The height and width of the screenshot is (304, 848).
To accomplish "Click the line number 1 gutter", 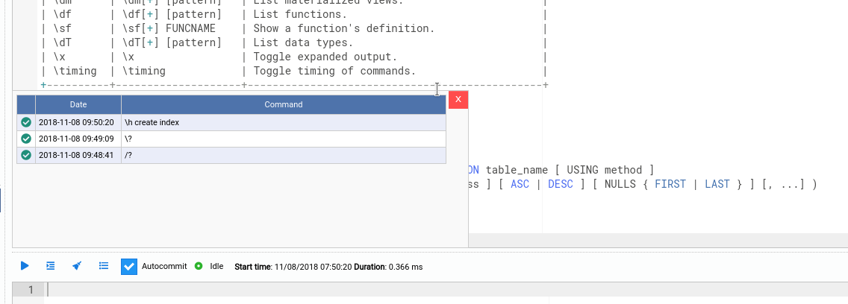I will point(30,290).
